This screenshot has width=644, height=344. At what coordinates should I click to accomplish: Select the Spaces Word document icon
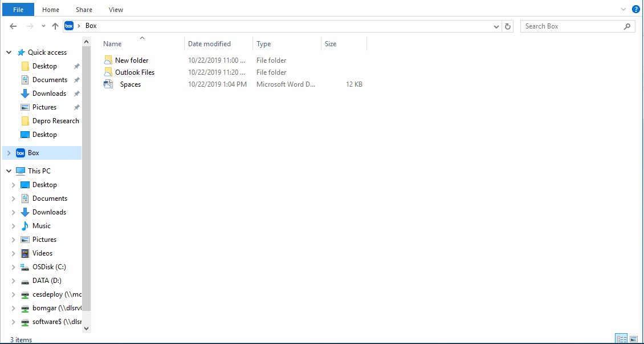click(109, 84)
